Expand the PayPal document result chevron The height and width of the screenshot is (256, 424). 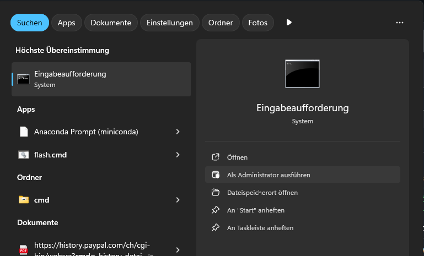pos(178,250)
